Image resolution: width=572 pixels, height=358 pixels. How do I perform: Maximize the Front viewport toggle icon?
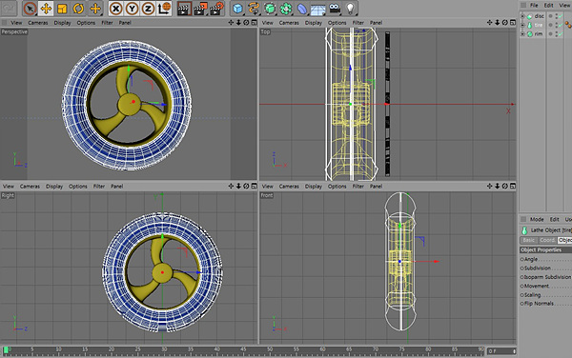click(x=513, y=186)
